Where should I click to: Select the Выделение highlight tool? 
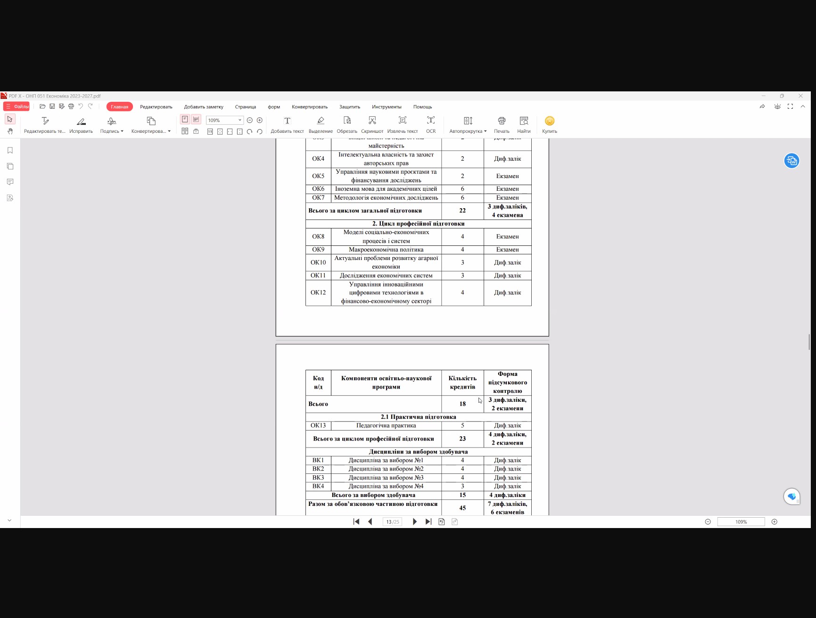click(321, 125)
